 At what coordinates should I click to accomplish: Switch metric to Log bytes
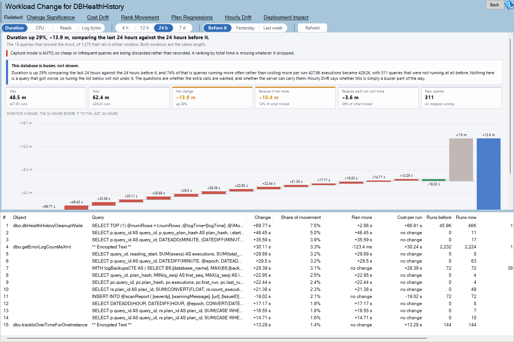(92, 28)
